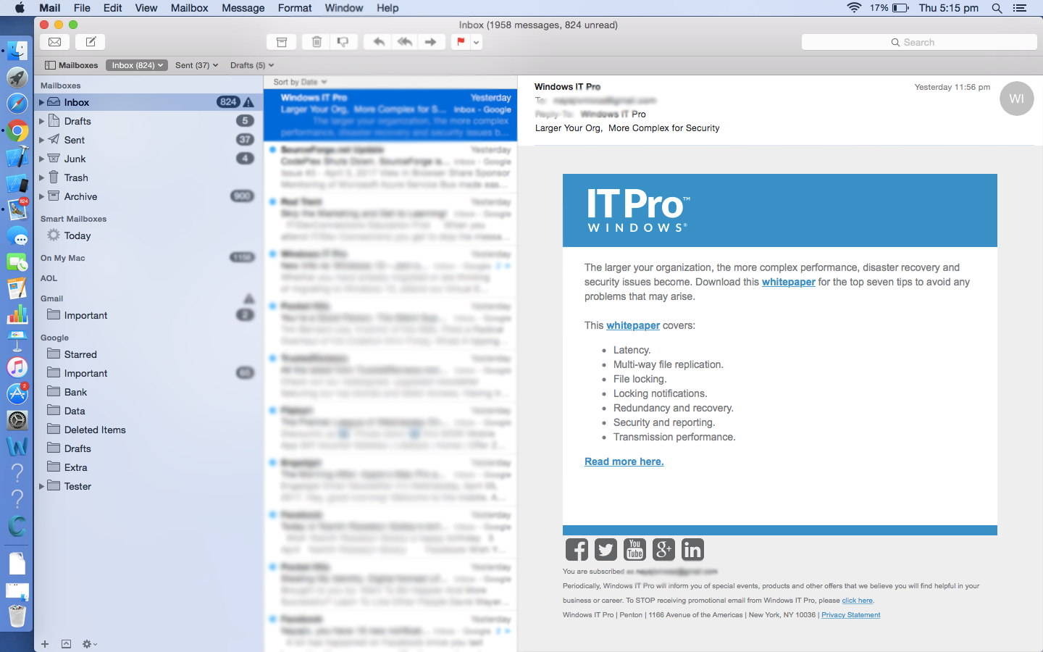Expand the Tester folder triangle
The height and width of the screenshot is (652, 1043).
click(x=41, y=486)
